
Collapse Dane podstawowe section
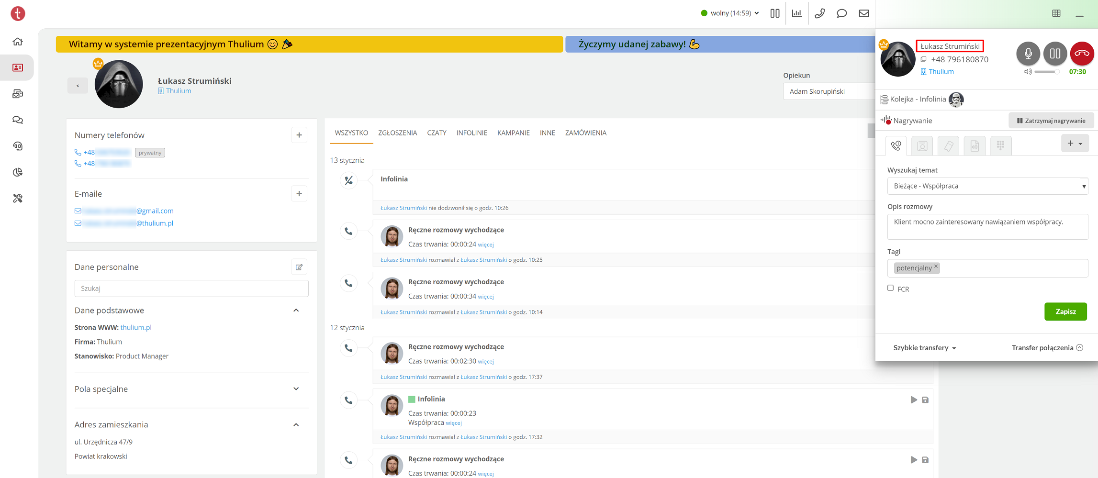(296, 311)
